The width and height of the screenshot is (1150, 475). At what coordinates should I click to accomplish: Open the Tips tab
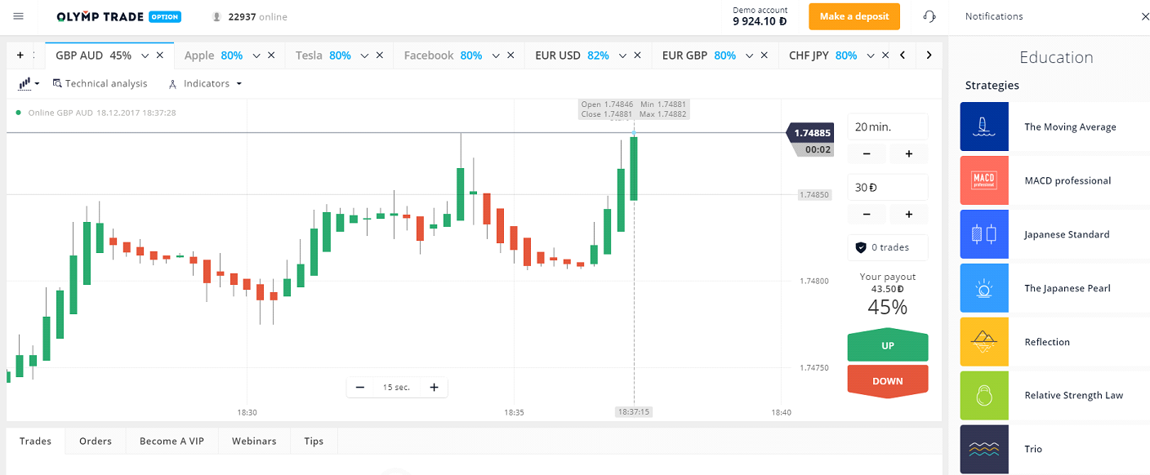(314, 441)
